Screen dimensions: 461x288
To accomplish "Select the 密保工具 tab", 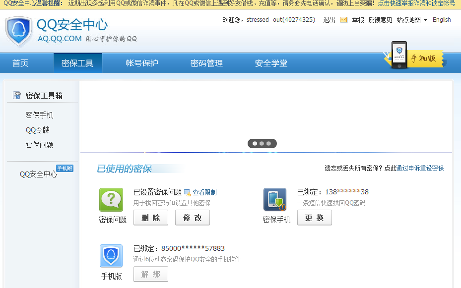I will pyautogui.click(x=77, y=63).
